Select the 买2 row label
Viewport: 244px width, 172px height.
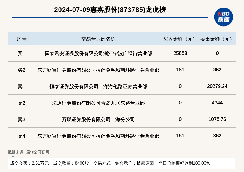(x=21, y=70)
